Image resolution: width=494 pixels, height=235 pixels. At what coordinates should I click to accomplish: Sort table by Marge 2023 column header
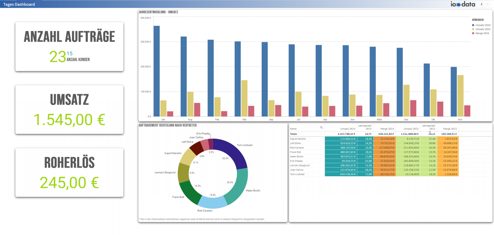pos(450,128)
